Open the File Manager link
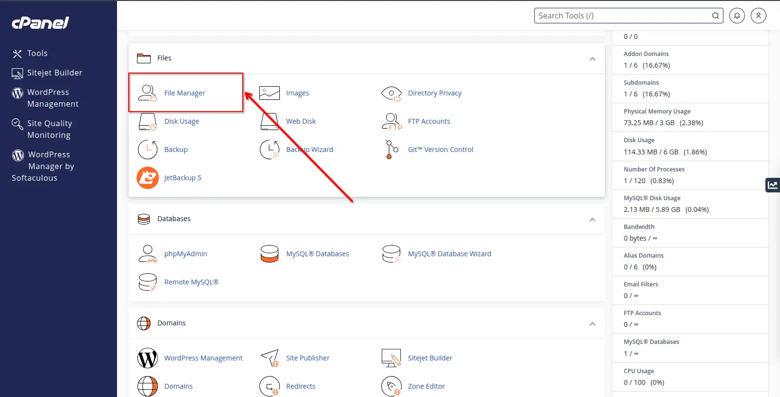 pyautogui.click(x=184, y=93)
